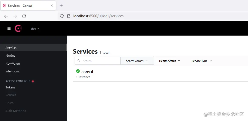Click the hamburger menu icon
The image size is (248, 121).
pos(9,29)
